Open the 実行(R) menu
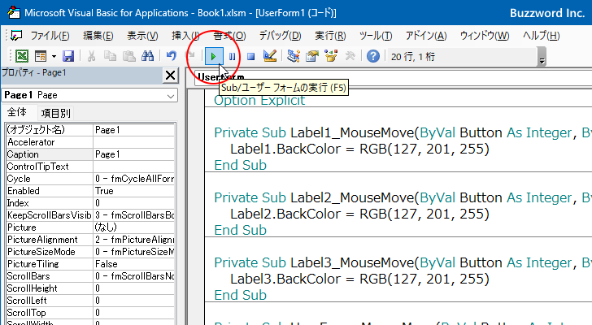The width and height of the screenshot is (592, 325). [x=330, y=36]
